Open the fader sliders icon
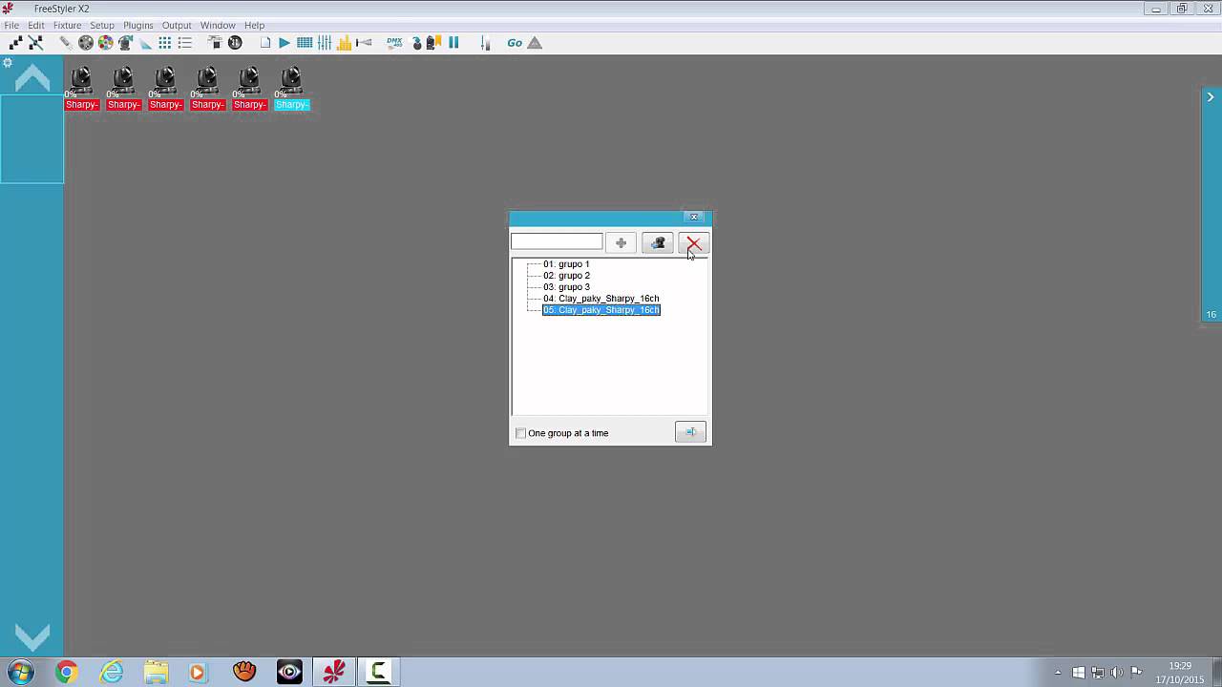 (x=325, y=43)
